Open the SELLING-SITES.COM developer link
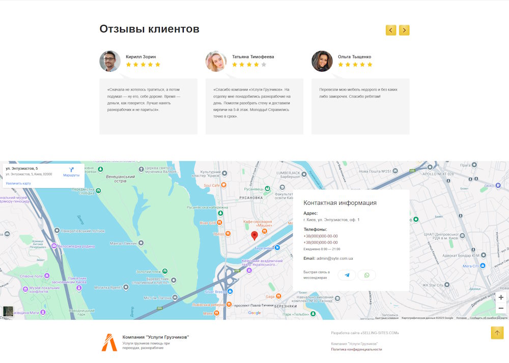 coord(365,333)
